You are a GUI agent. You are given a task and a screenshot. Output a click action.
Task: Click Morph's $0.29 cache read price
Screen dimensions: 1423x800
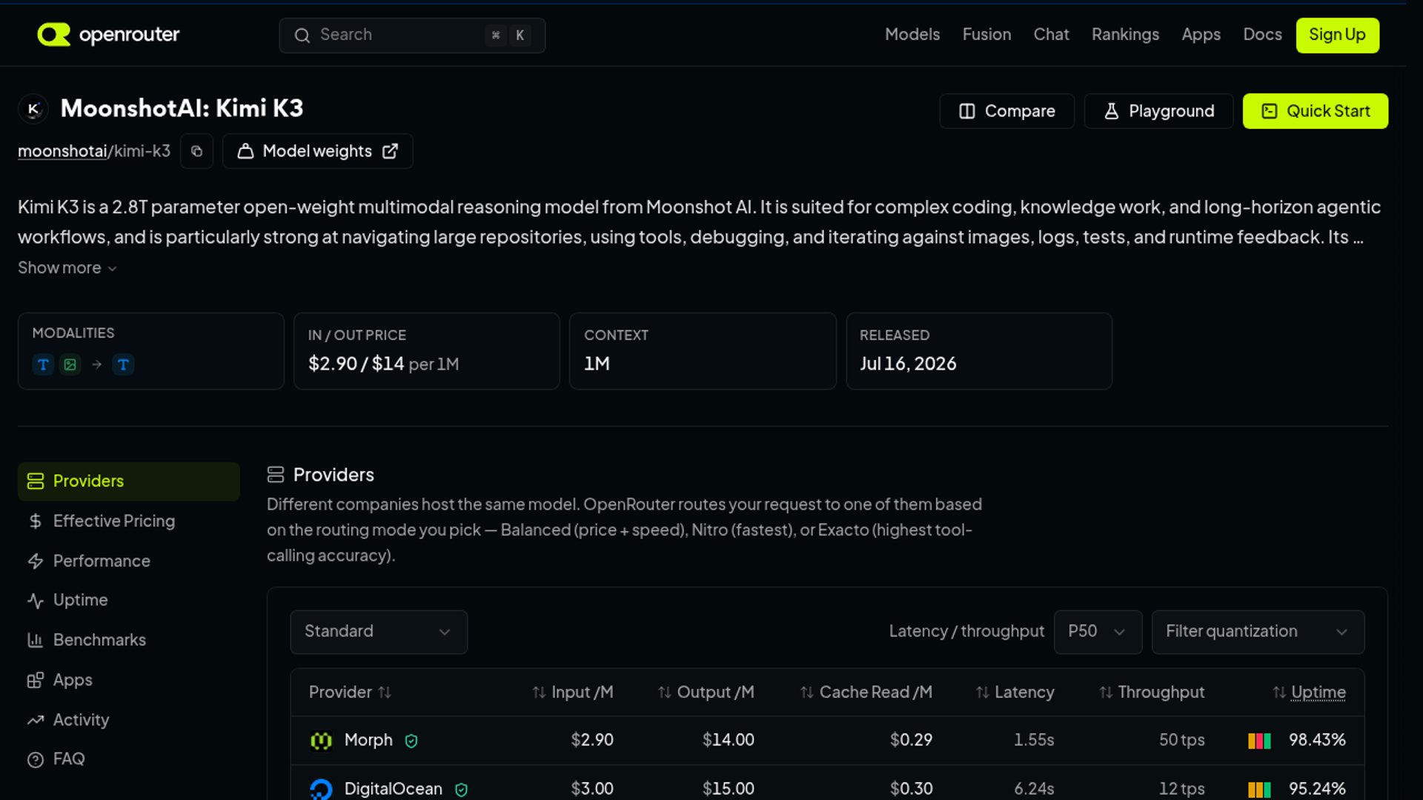tap(911, 740)
